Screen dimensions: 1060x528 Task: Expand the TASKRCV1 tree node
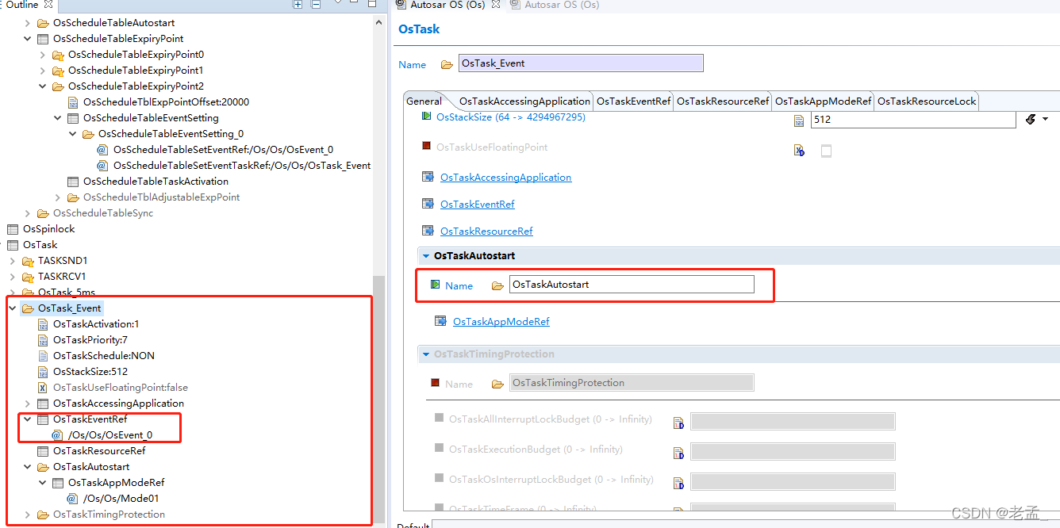coord(13,277)
